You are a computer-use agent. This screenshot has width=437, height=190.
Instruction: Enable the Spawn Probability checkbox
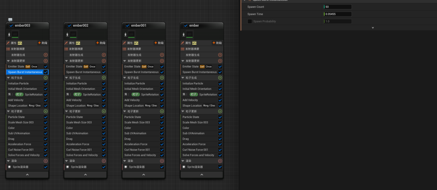coord(250,21)
